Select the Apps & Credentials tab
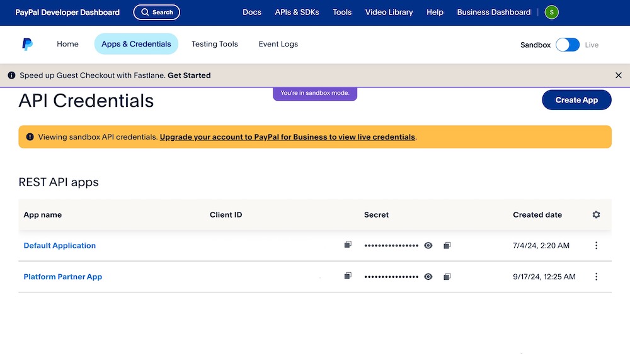The image size is (630, 354). pyautogui.click(x=136, y=44)
